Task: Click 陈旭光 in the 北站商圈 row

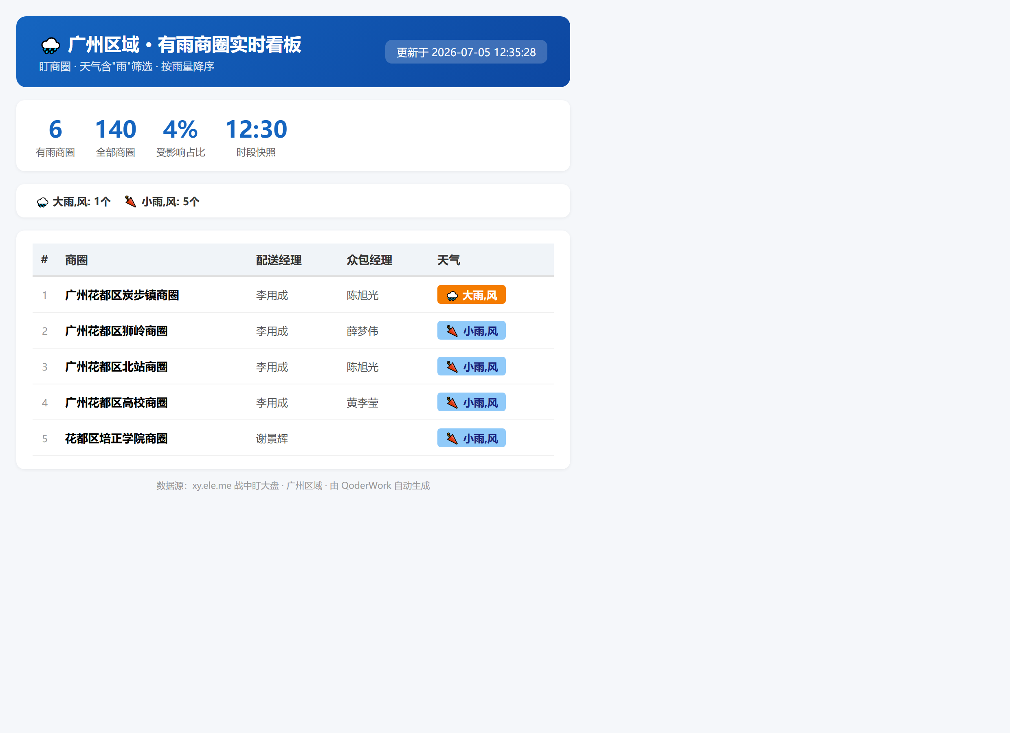Action: tap(362, 367)
